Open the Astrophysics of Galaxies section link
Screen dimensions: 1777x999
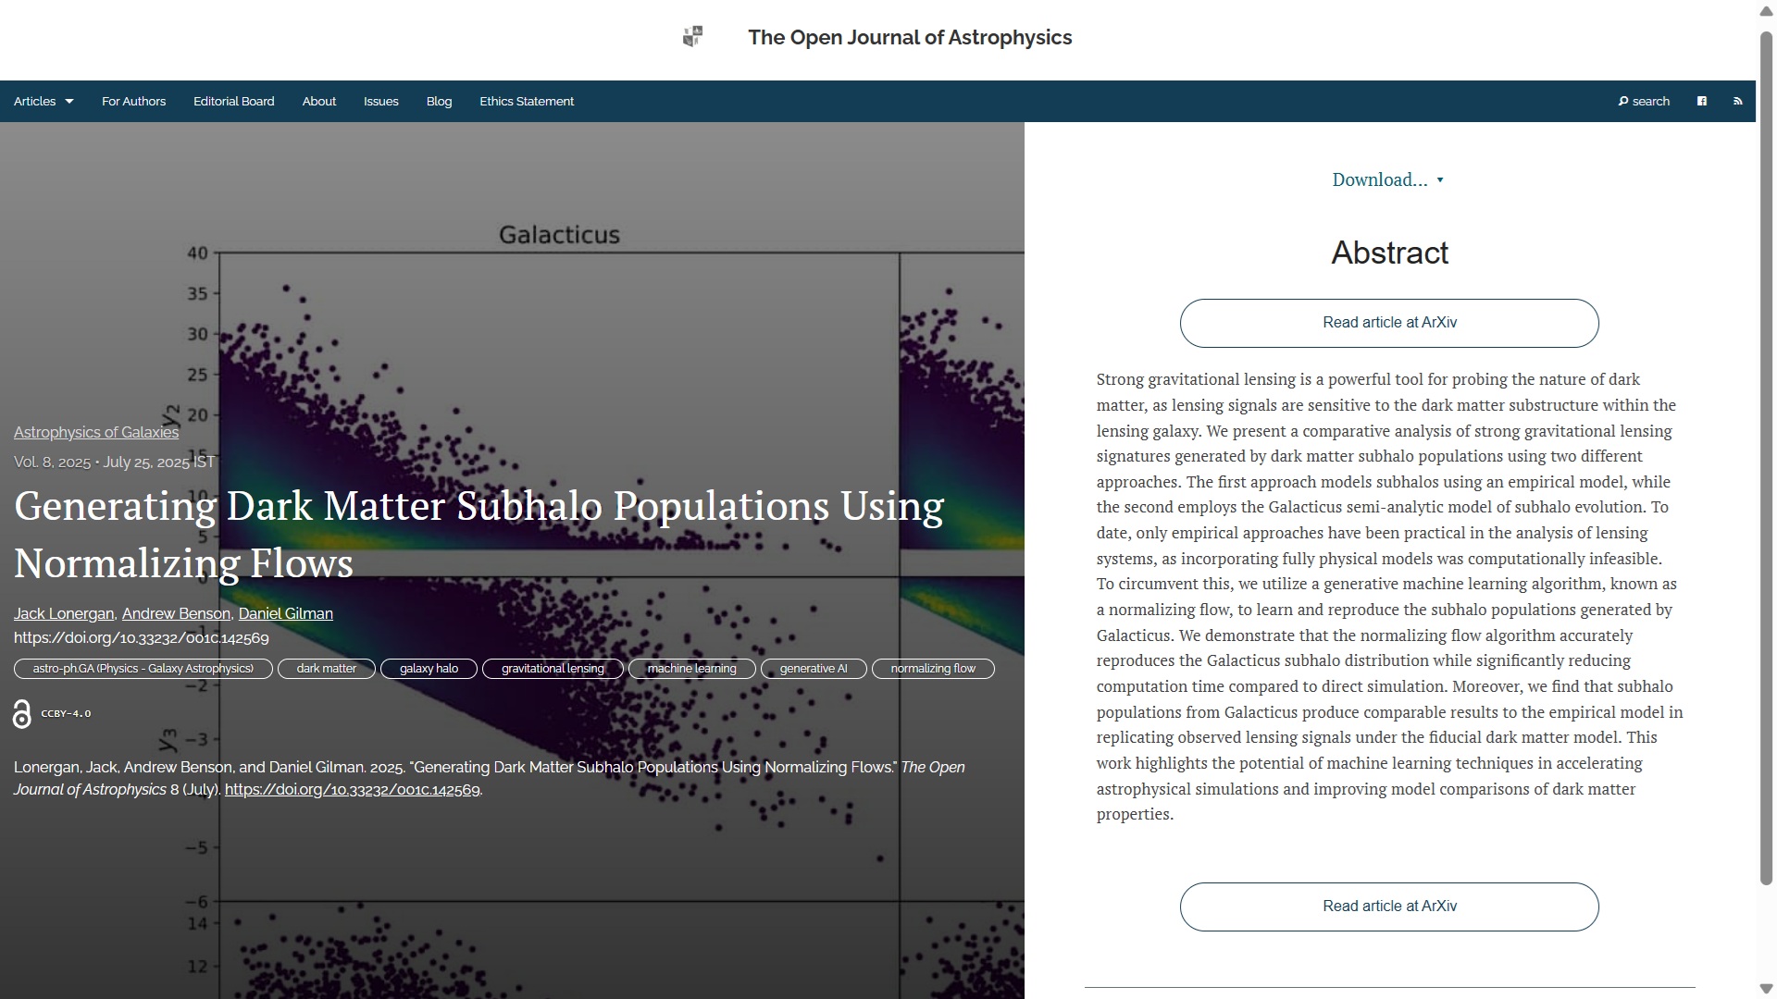click(x=96, y=433)
